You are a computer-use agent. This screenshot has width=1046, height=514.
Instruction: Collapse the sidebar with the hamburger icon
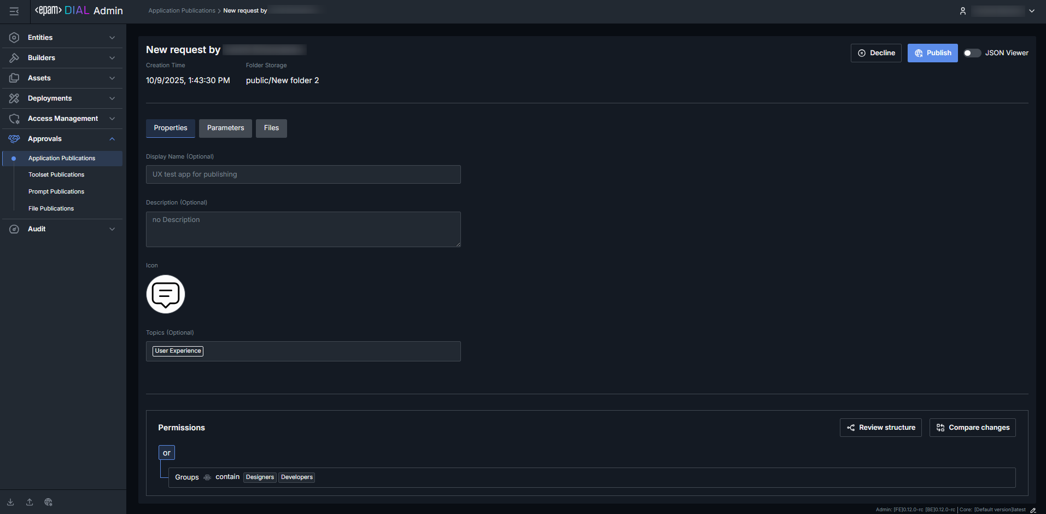(x=14, y=11)
